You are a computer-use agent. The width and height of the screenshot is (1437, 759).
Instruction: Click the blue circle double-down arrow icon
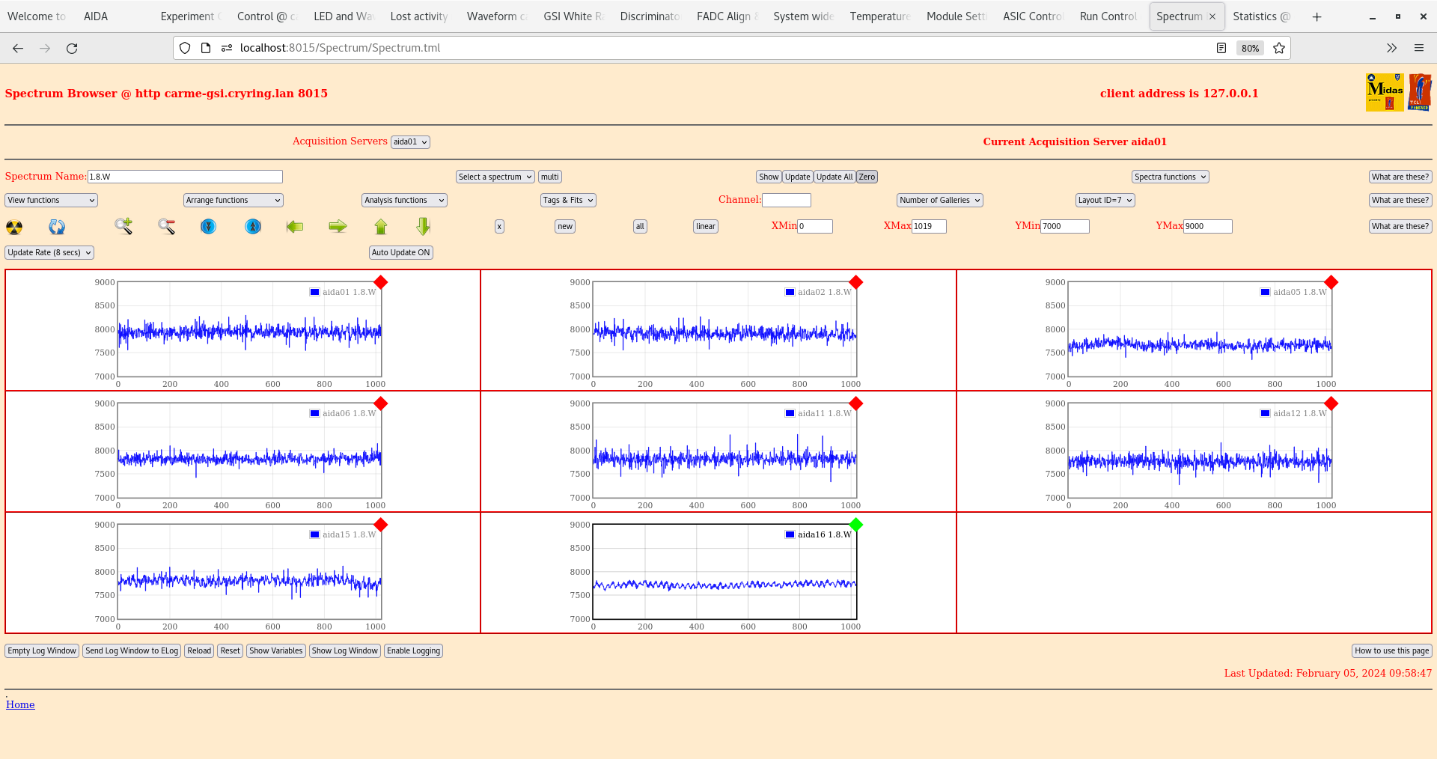209,226
